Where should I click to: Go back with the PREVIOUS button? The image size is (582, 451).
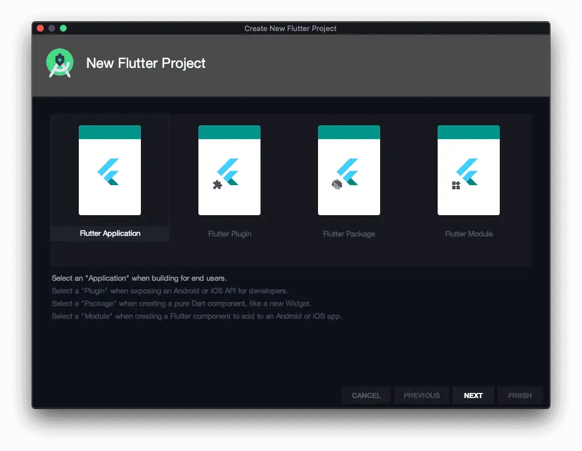pyautogui.click(x=422, y=395)
